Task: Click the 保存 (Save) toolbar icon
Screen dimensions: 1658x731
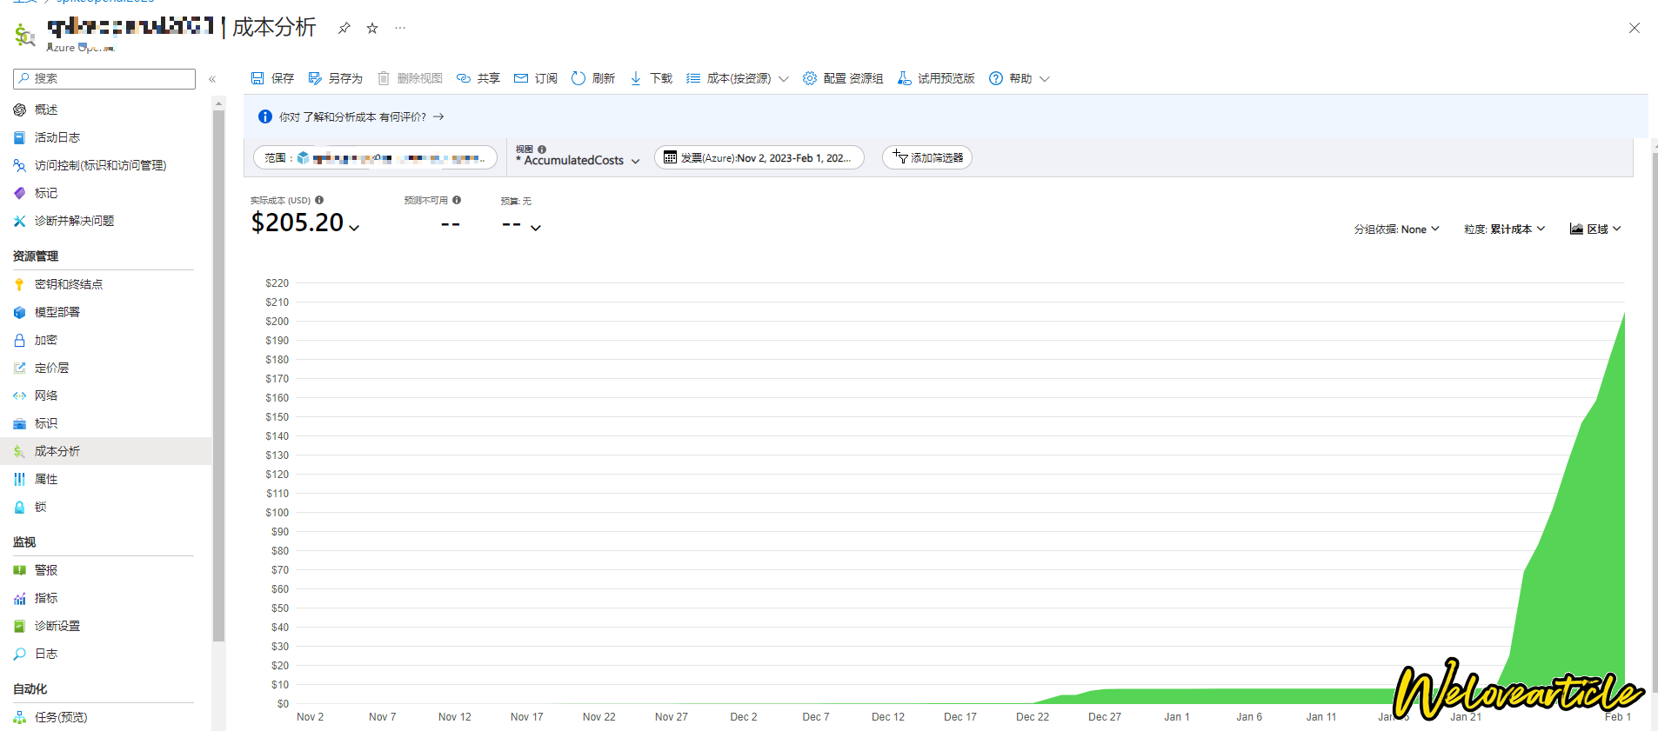Action: [x=257, y=78]
